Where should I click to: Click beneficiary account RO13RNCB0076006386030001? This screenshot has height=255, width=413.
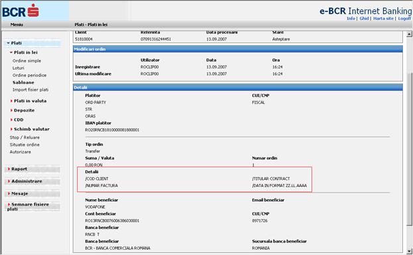coord(112,220)
